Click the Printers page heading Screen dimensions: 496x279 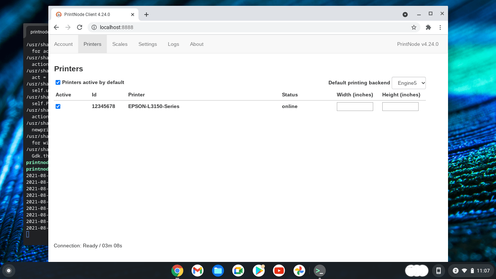[x=69, y=69]
